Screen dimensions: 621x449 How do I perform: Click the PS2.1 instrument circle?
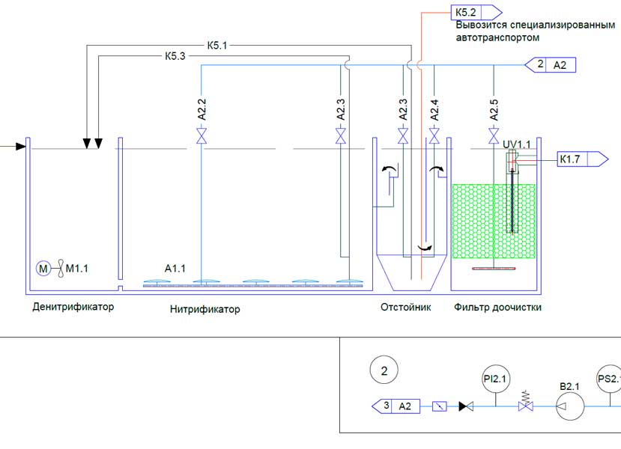608,379
